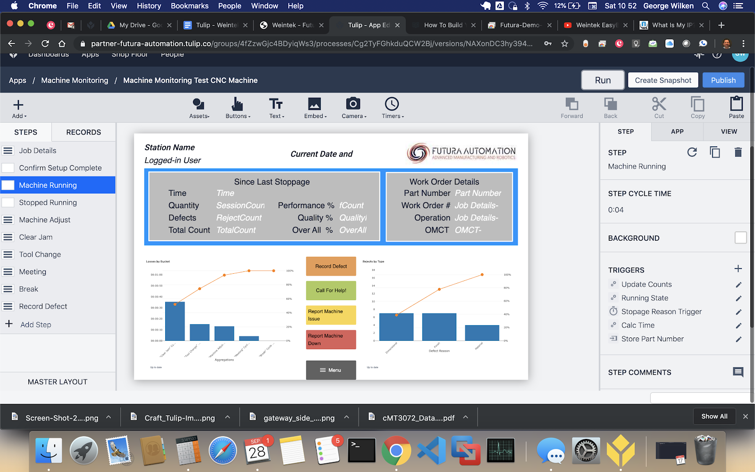The height and width of the screenshot is (472, 755).
Task: Publish the app
Action: [723, 80]
